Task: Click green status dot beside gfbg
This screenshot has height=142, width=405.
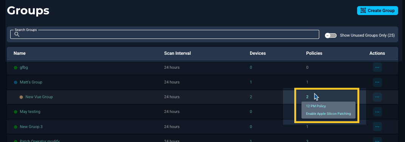Action: click(15, 68)
